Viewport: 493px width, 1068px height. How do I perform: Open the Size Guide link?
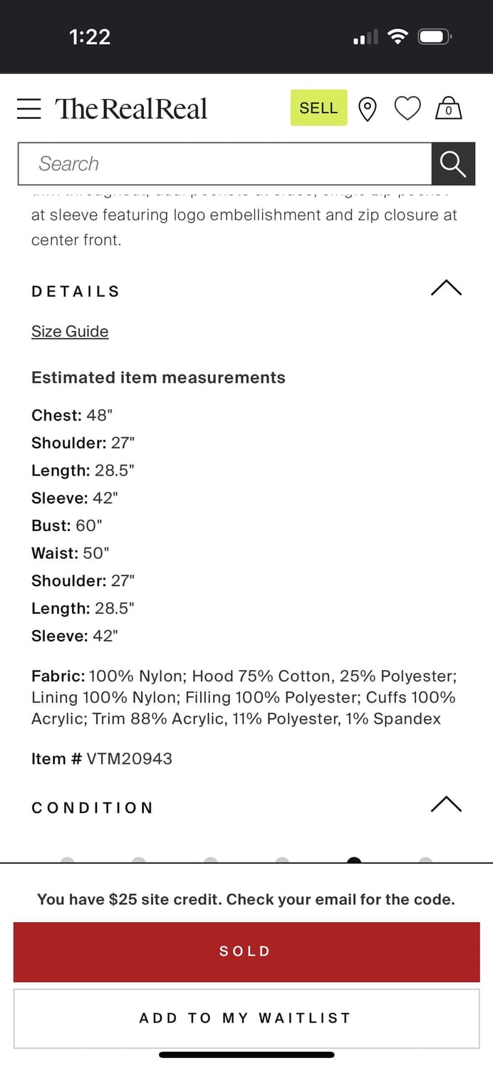[x=70, y=332]
